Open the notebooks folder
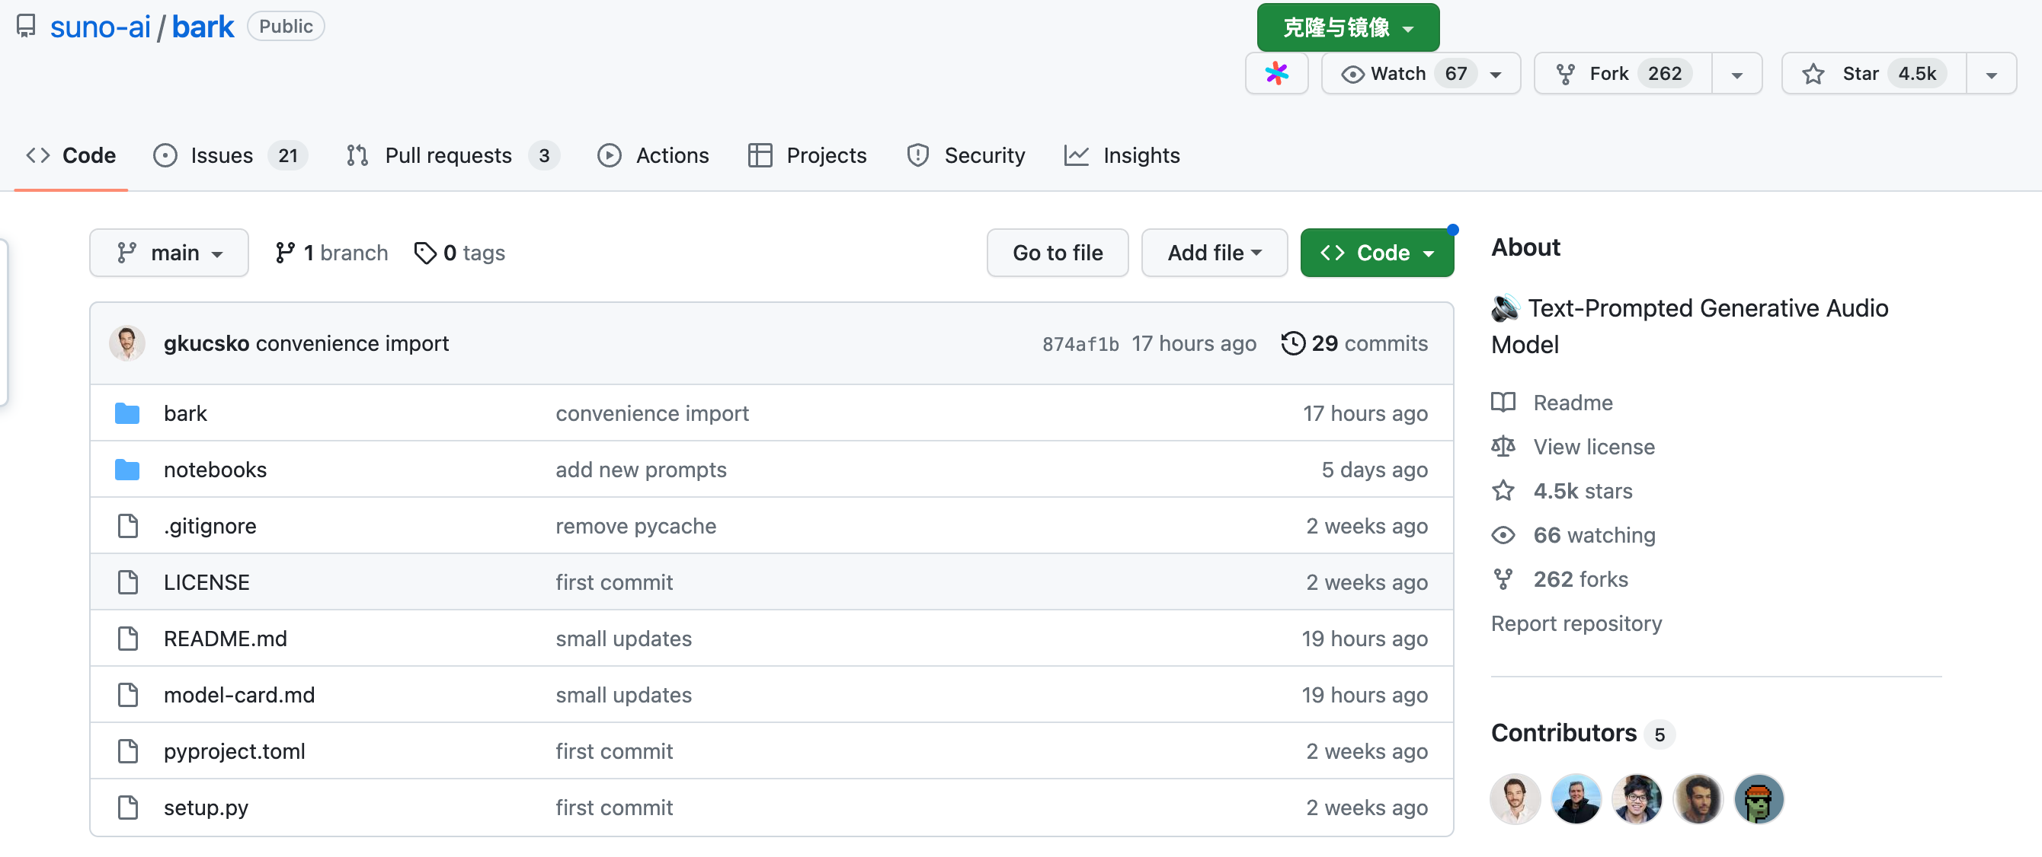 (215, 469)
